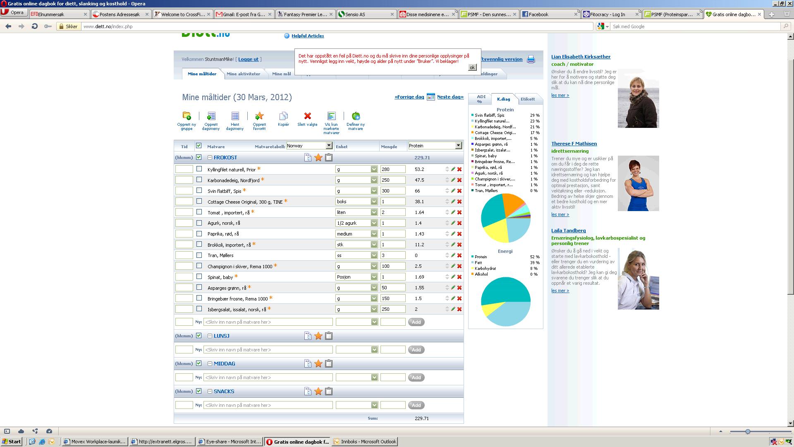Click the SNACKS copy page icon

tap(308, 392)
